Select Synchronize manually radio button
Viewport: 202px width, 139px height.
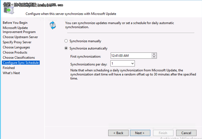(x=66, y=41)
